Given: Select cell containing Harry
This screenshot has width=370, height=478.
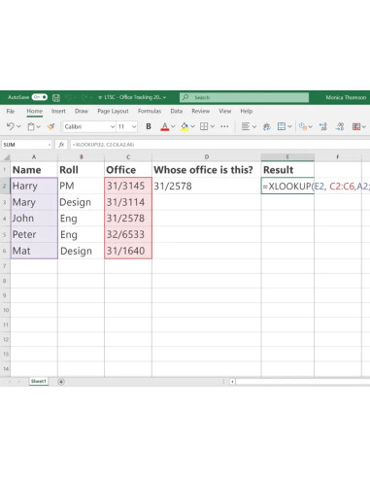Looking at the screenshot, I should 34,186.
